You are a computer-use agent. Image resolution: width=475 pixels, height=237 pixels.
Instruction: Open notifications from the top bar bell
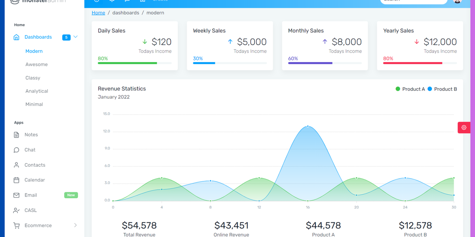tap(112, 1)
